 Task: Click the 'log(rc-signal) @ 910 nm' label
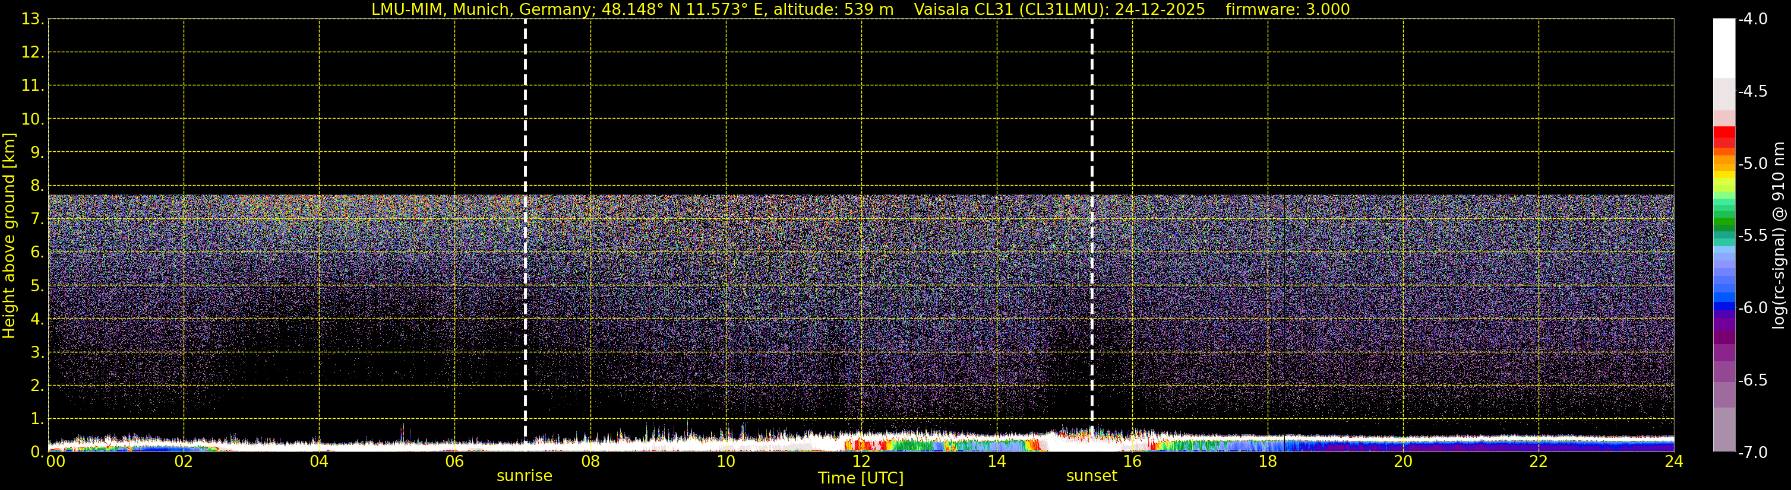1779,236
